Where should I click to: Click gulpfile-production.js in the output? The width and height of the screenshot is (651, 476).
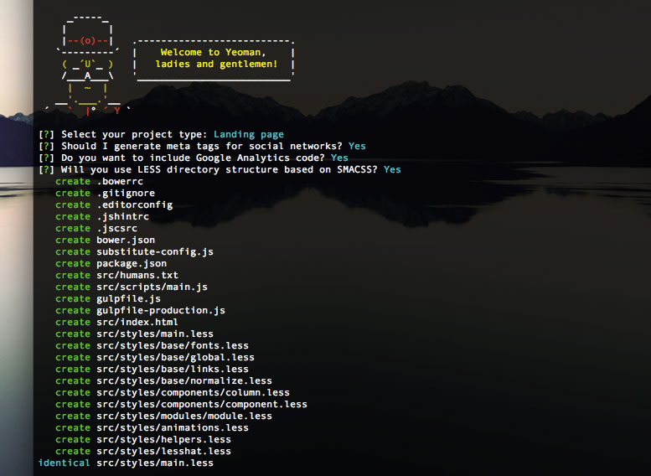pyautogui.click(x=160, y=310)
